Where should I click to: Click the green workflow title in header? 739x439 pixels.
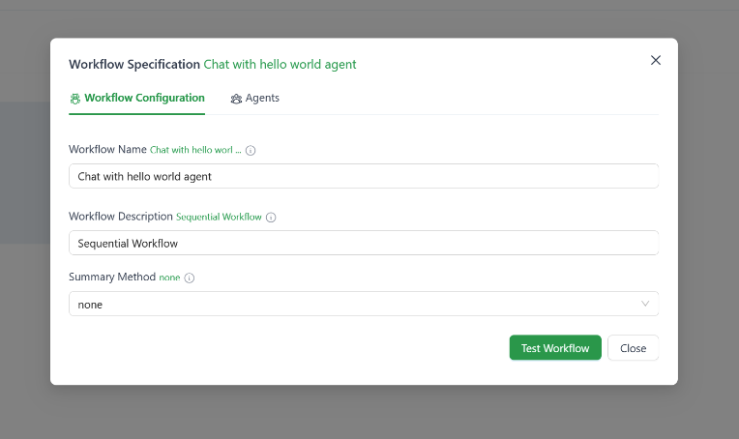coord(280,65)
